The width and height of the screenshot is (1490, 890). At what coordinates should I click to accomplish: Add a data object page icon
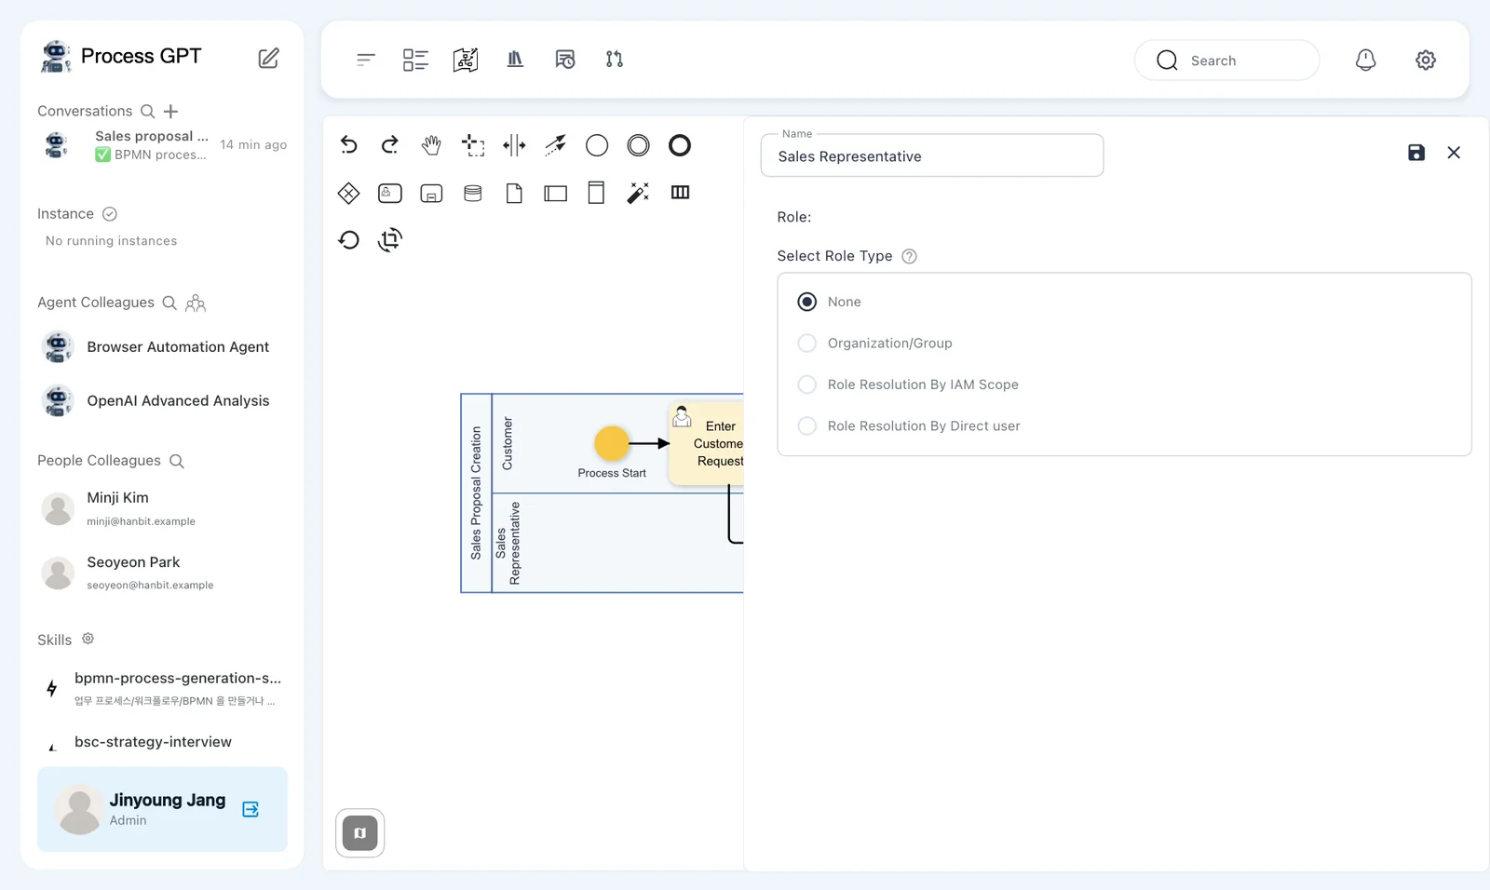click(514, 193)
